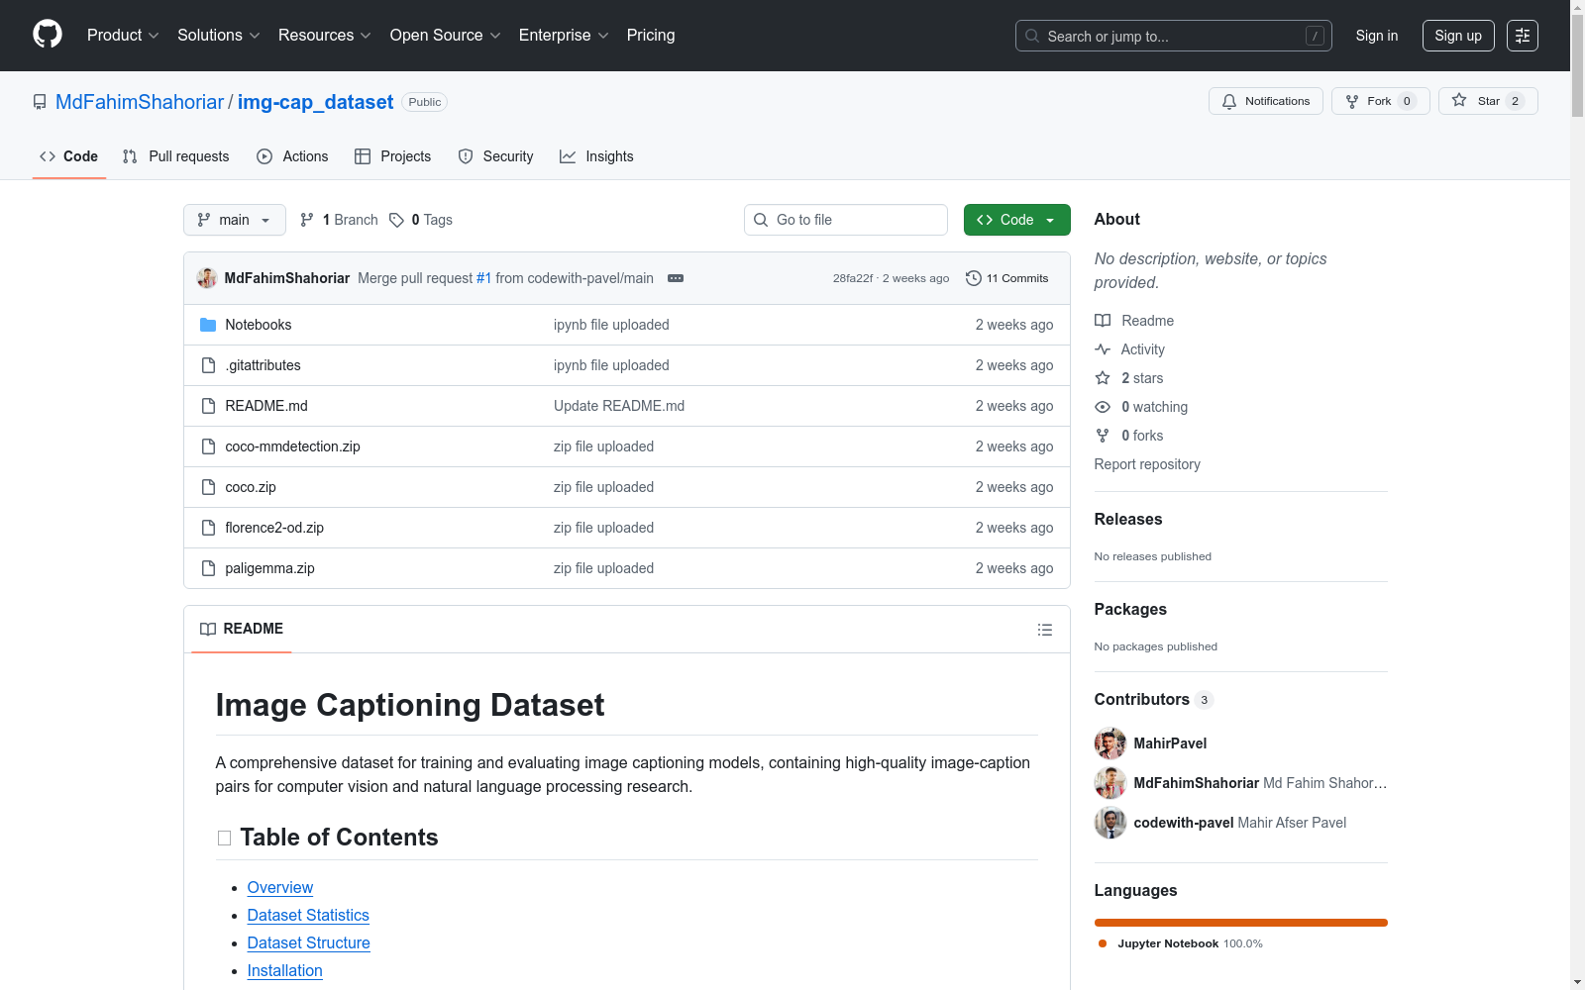The image size is (1585, 990).
Task: Open the main branch selector dropdown
Action: (235, 220)
